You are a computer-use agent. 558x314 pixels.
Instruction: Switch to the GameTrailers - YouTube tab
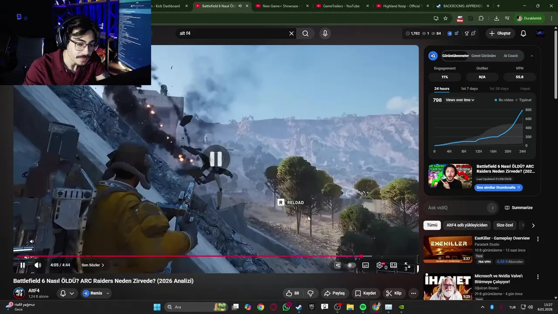point(341,6)
